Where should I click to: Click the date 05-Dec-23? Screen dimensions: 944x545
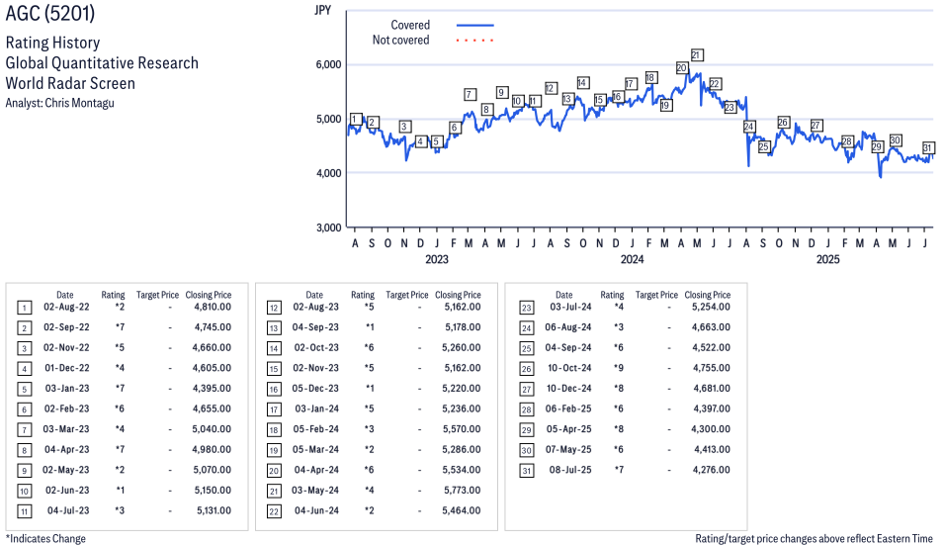315,389
